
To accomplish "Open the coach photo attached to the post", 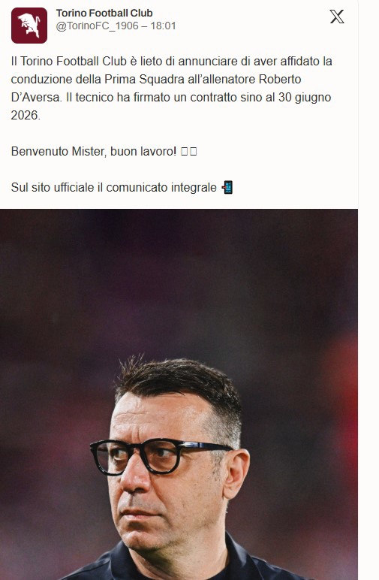I will pyautogui.click(x=179, y=394).
